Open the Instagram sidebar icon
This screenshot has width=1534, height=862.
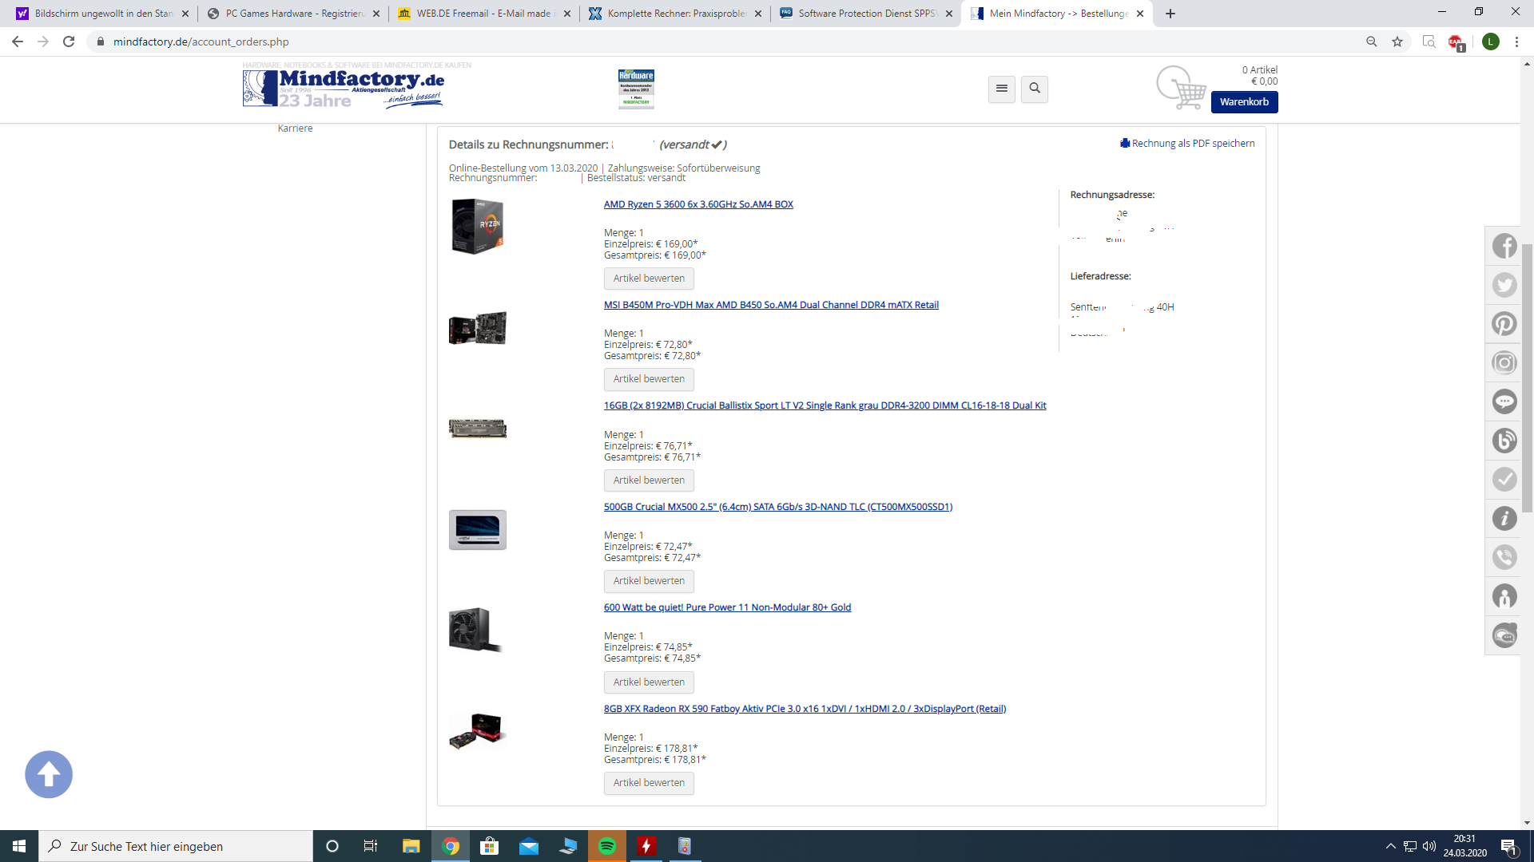1504,363
